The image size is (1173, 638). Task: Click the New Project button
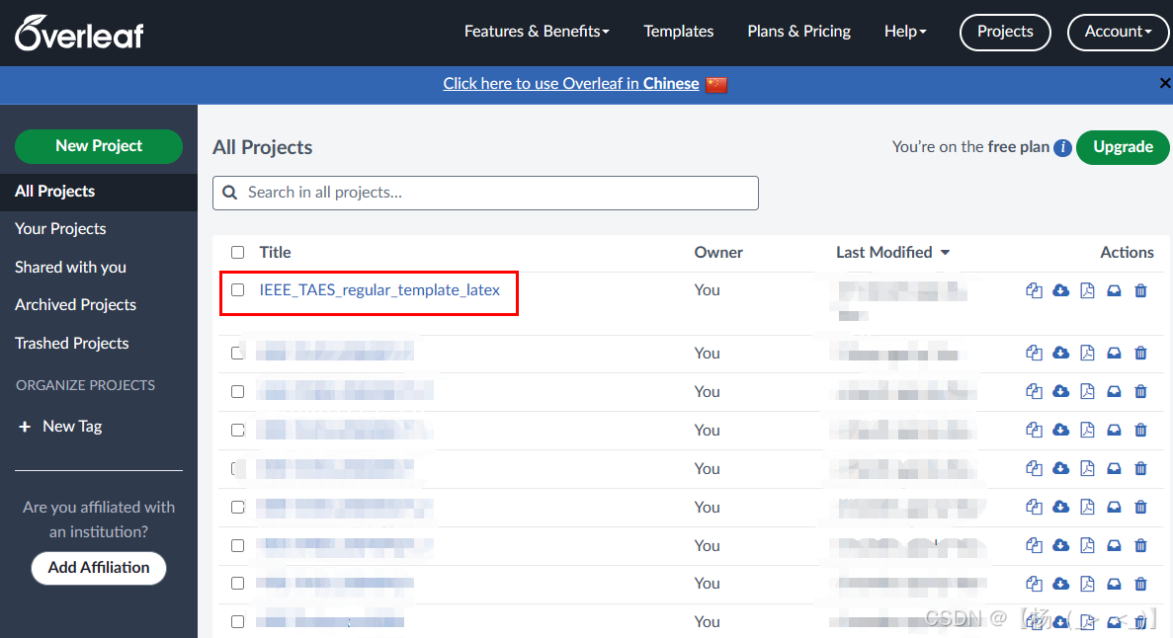pyautogui.click(x=99, y=146)
